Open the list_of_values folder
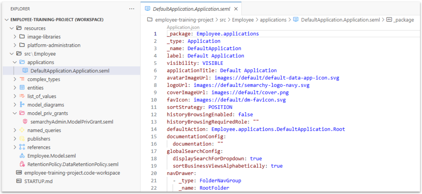 pos(42,96)
